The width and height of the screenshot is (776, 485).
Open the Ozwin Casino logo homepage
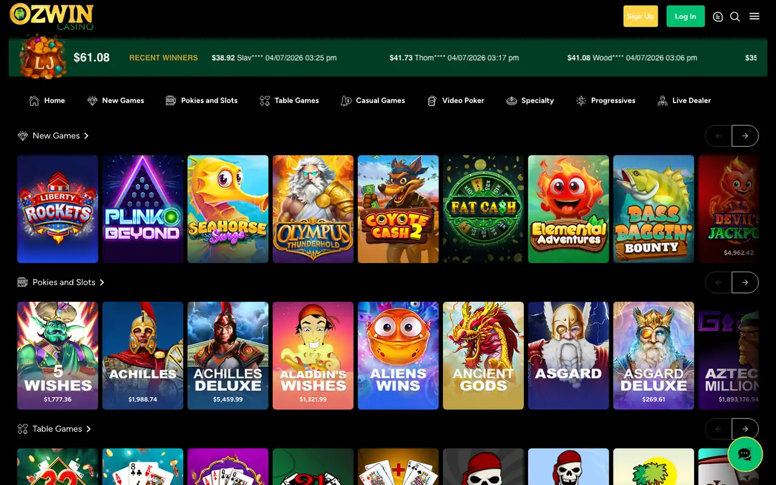click(x=52, y=16)
